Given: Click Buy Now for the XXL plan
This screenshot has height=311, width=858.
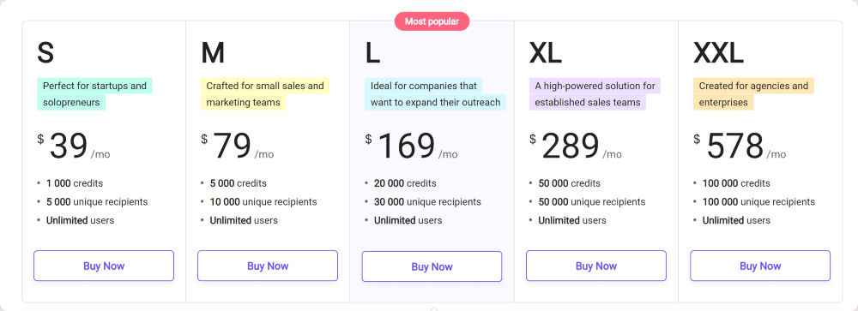Looking at the screenshot, I should coord(760,266).
